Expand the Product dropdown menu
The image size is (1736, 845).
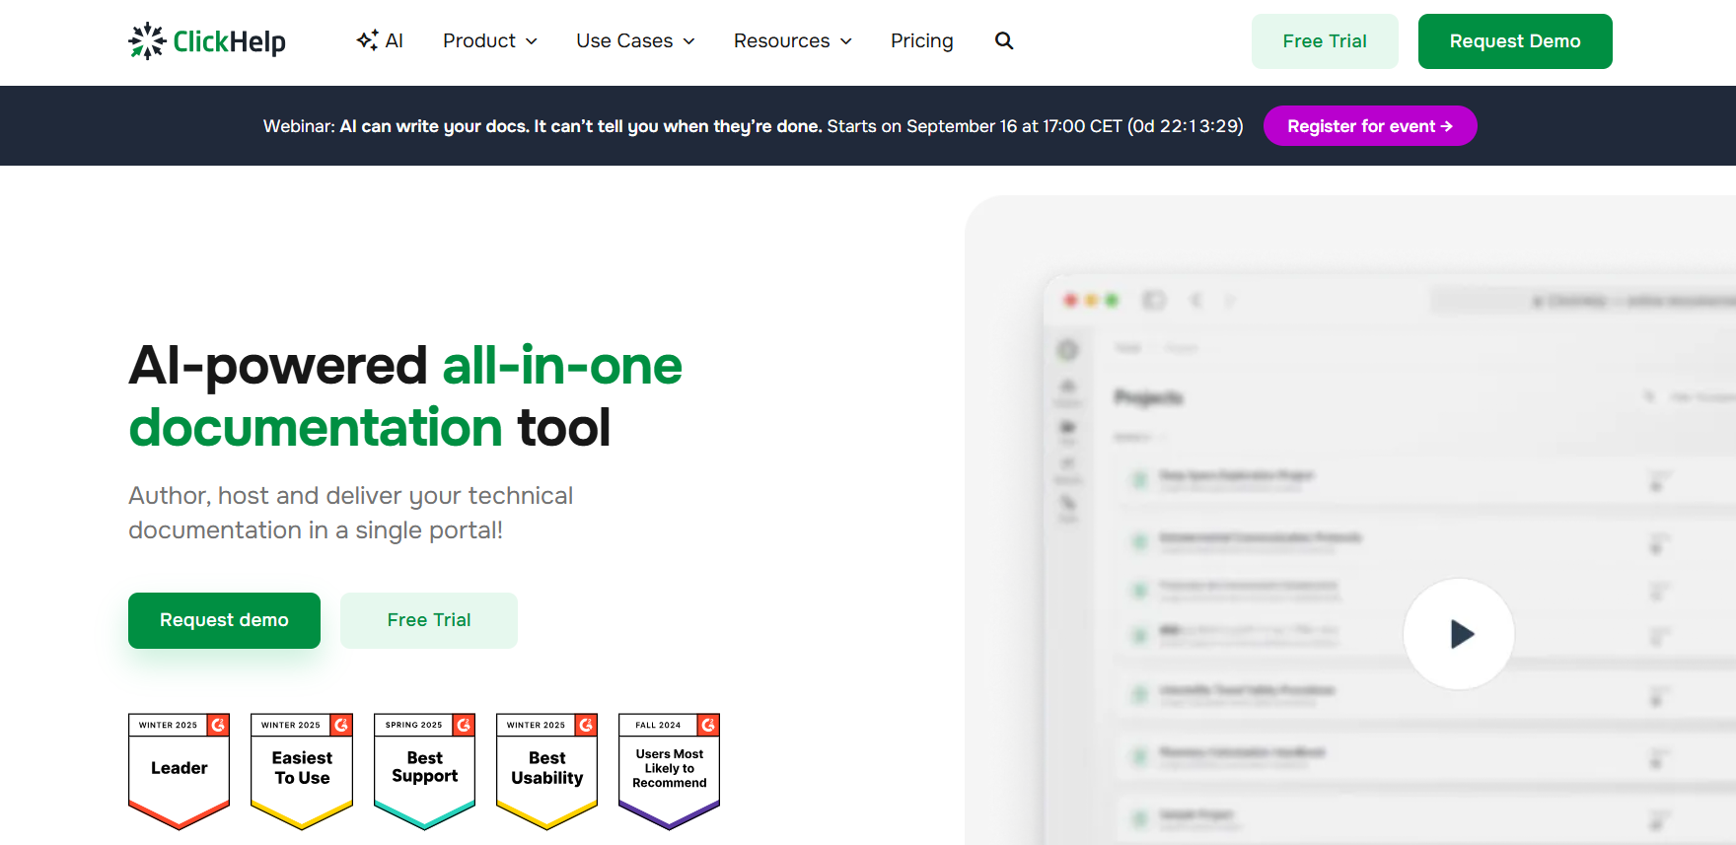(490, 40)
